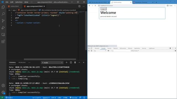Open the Source Control view
177x99 pixels.
(3, 21)
